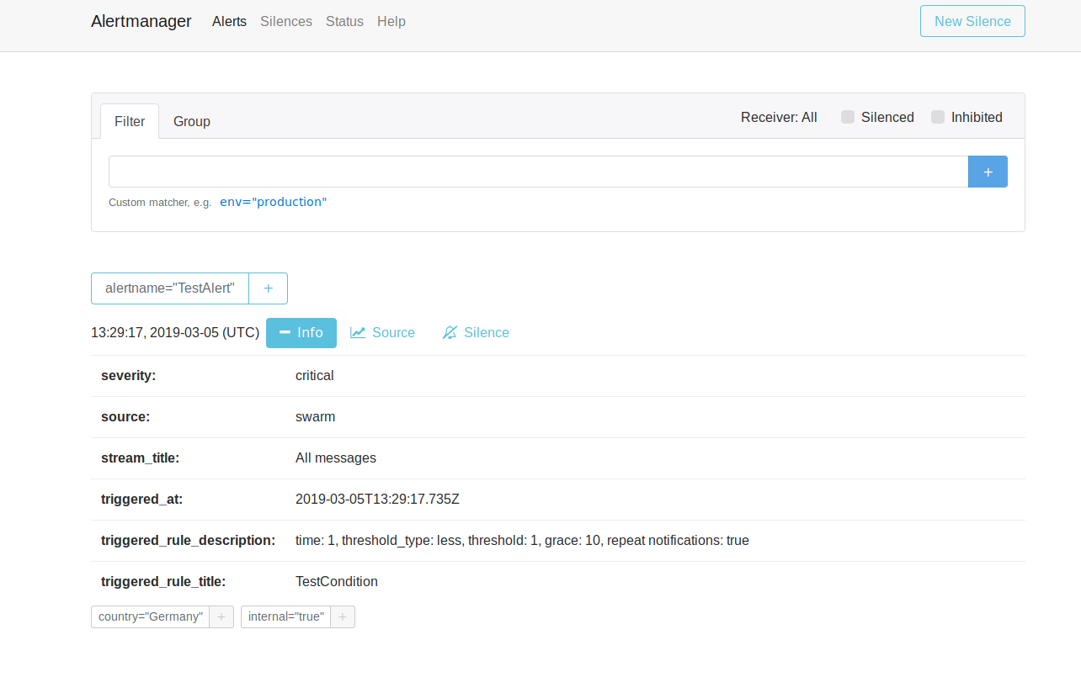
Task: Click the plus next to country="Germany" label
Action: [221, 616]
